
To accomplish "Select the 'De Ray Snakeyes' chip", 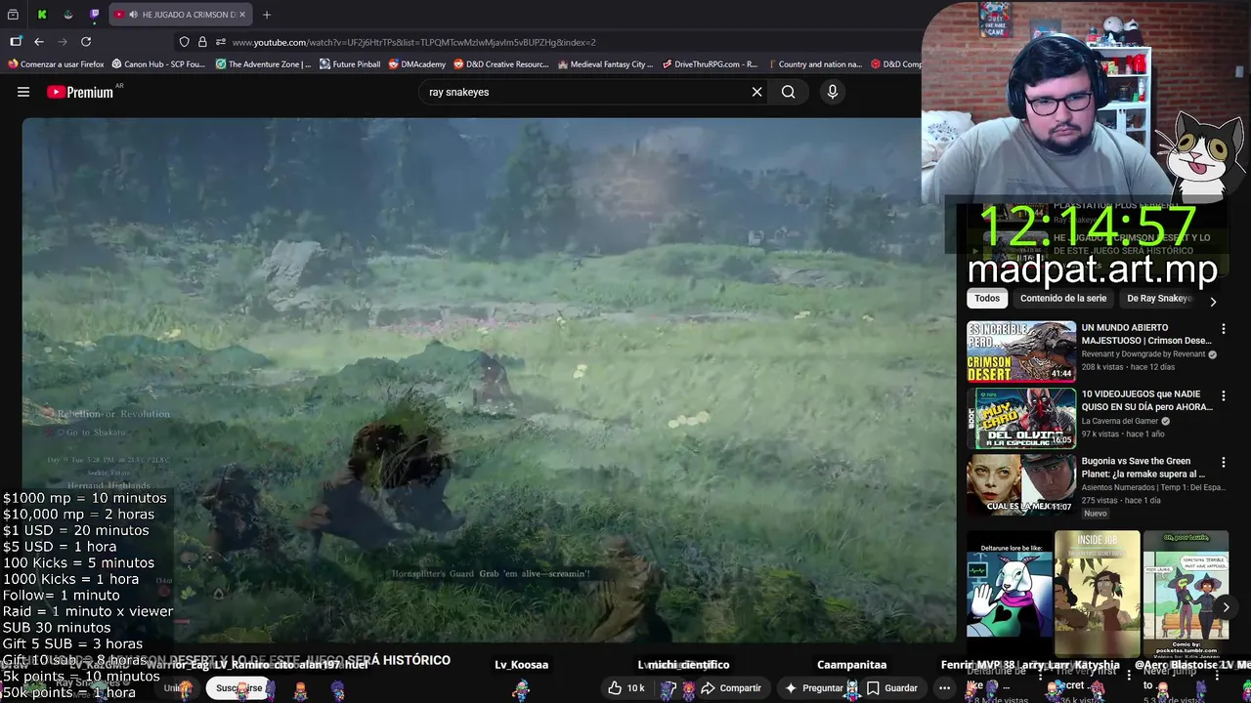I will (1159, 298).
